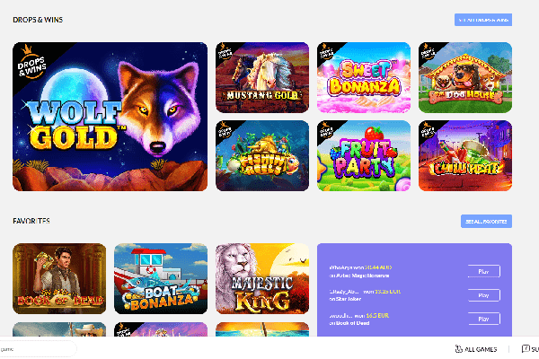Launch Boat Bonanza game tile
This screenshot has width=539, height=359.
[x=161, y=278]
